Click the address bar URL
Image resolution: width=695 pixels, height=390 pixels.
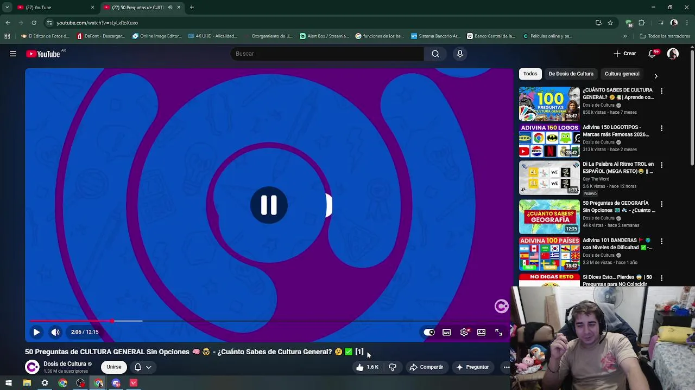pos(97,23)
